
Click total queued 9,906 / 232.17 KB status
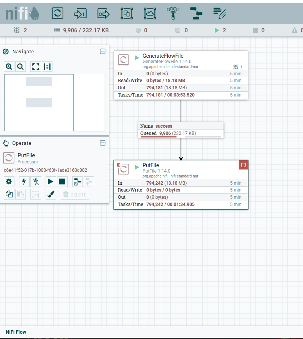(x=81, y=30)
